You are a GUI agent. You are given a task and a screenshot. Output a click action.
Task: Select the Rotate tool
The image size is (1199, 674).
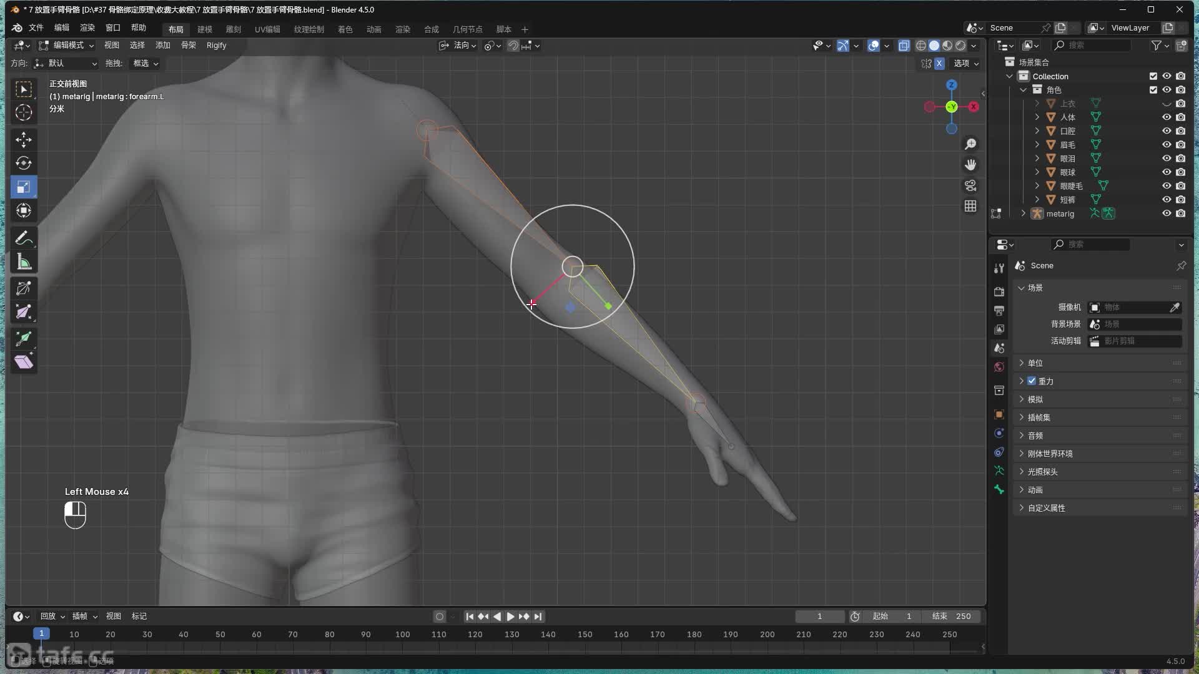24,163
